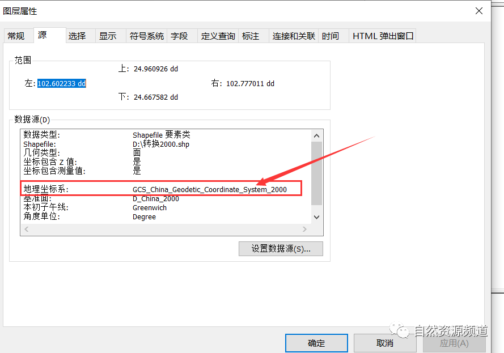
Task: Open the HTML 弹出窗口 tab
Action: click(382, 35)
